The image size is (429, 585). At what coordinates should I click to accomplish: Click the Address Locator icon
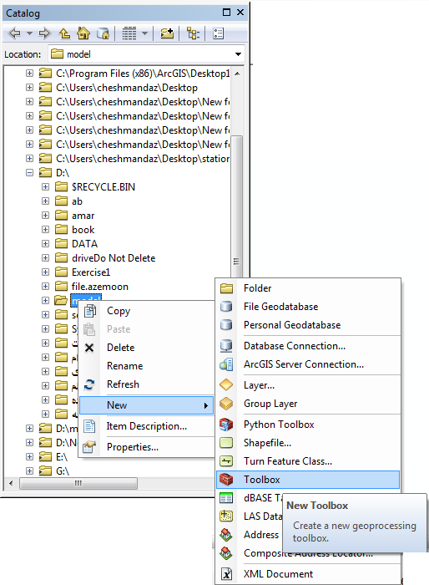coord(226,535)
